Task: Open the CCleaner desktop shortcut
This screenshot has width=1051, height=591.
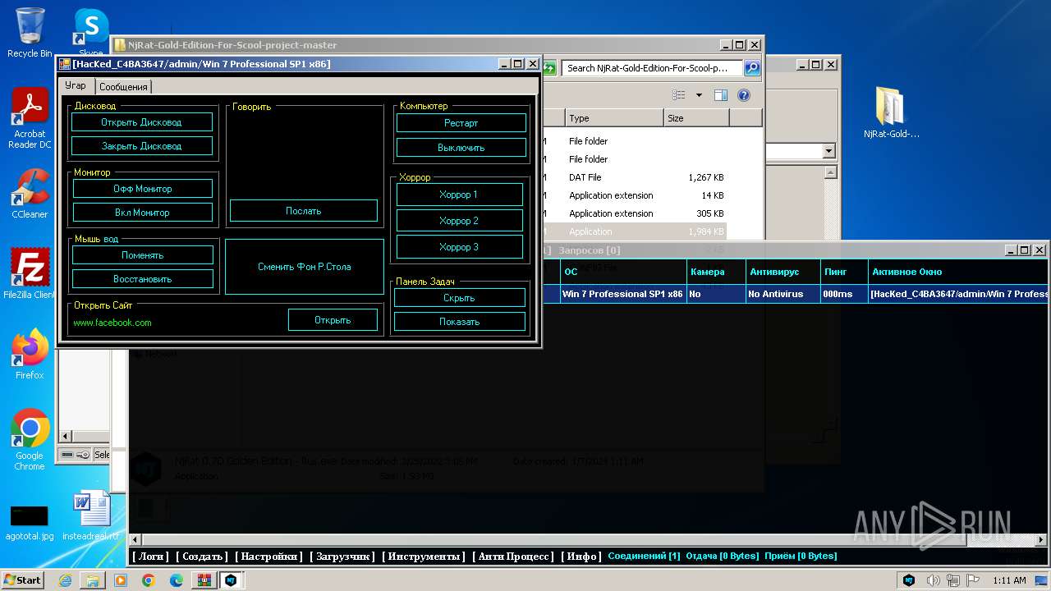Action: (30, 194)
